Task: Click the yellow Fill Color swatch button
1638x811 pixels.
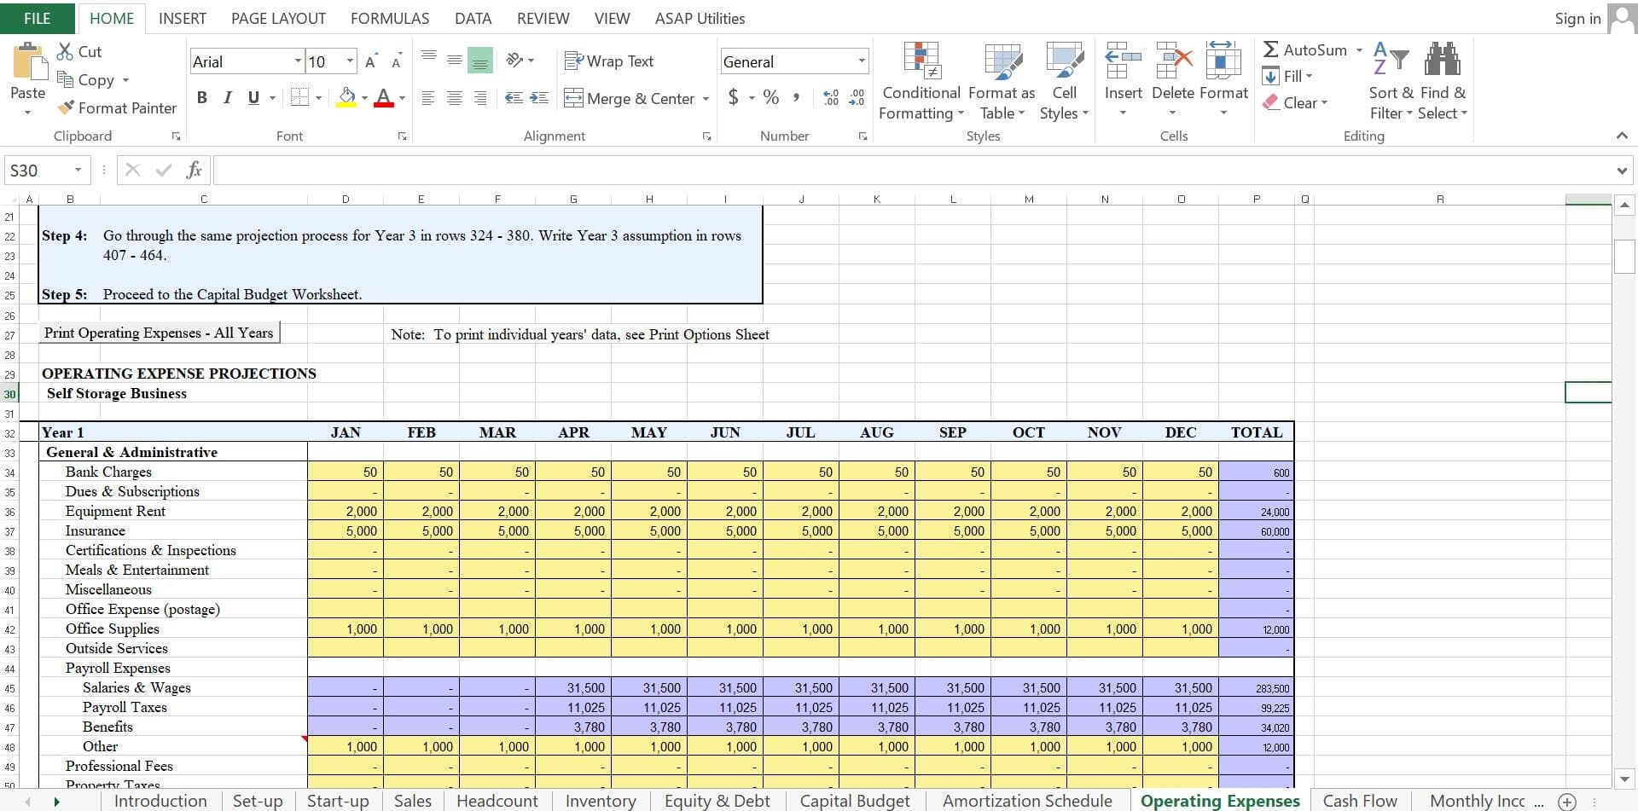Action: (x=346, y=98)
